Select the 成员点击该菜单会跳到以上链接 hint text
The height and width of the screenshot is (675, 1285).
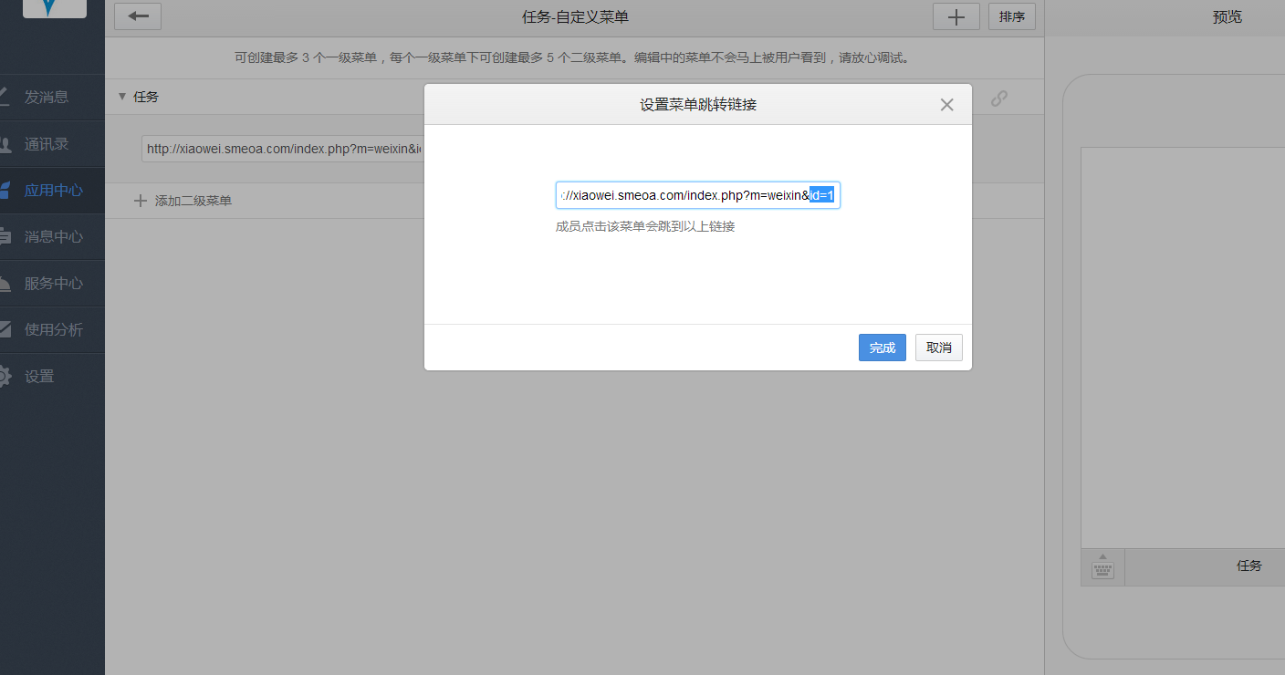pyautogui.click(x=645, y=226)
